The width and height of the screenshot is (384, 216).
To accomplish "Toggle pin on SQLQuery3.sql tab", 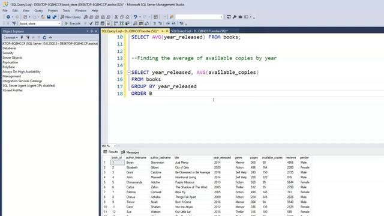I will point(163,31).
